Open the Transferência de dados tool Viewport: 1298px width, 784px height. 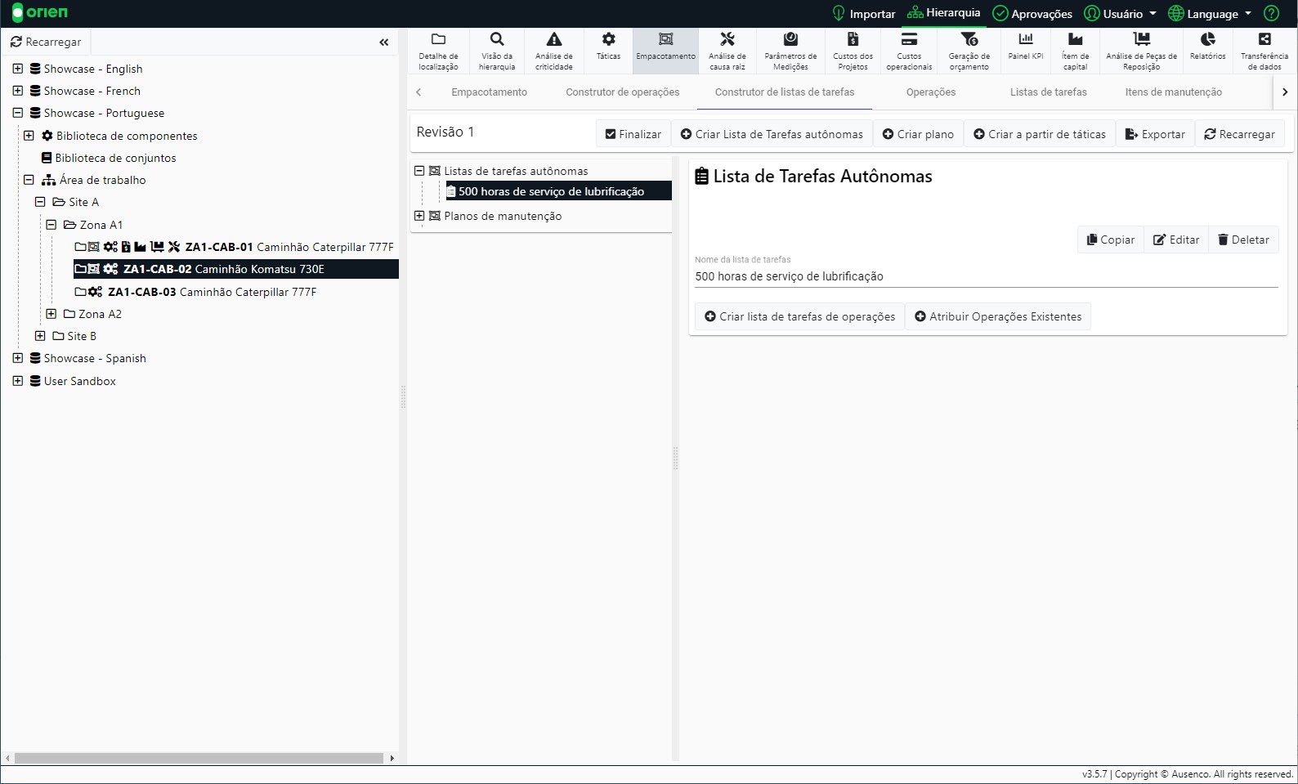[1264, 51]
